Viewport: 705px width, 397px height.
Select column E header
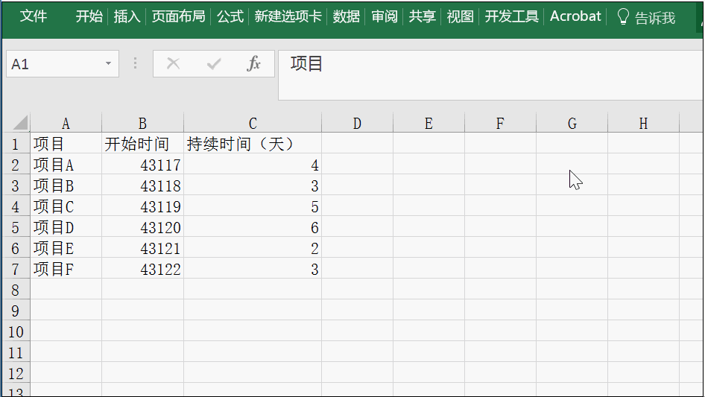click(x=429, y=123)
